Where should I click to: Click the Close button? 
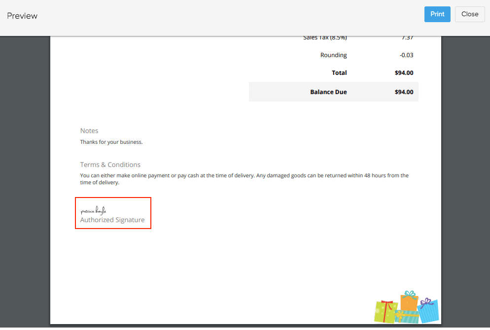(469, 14)
